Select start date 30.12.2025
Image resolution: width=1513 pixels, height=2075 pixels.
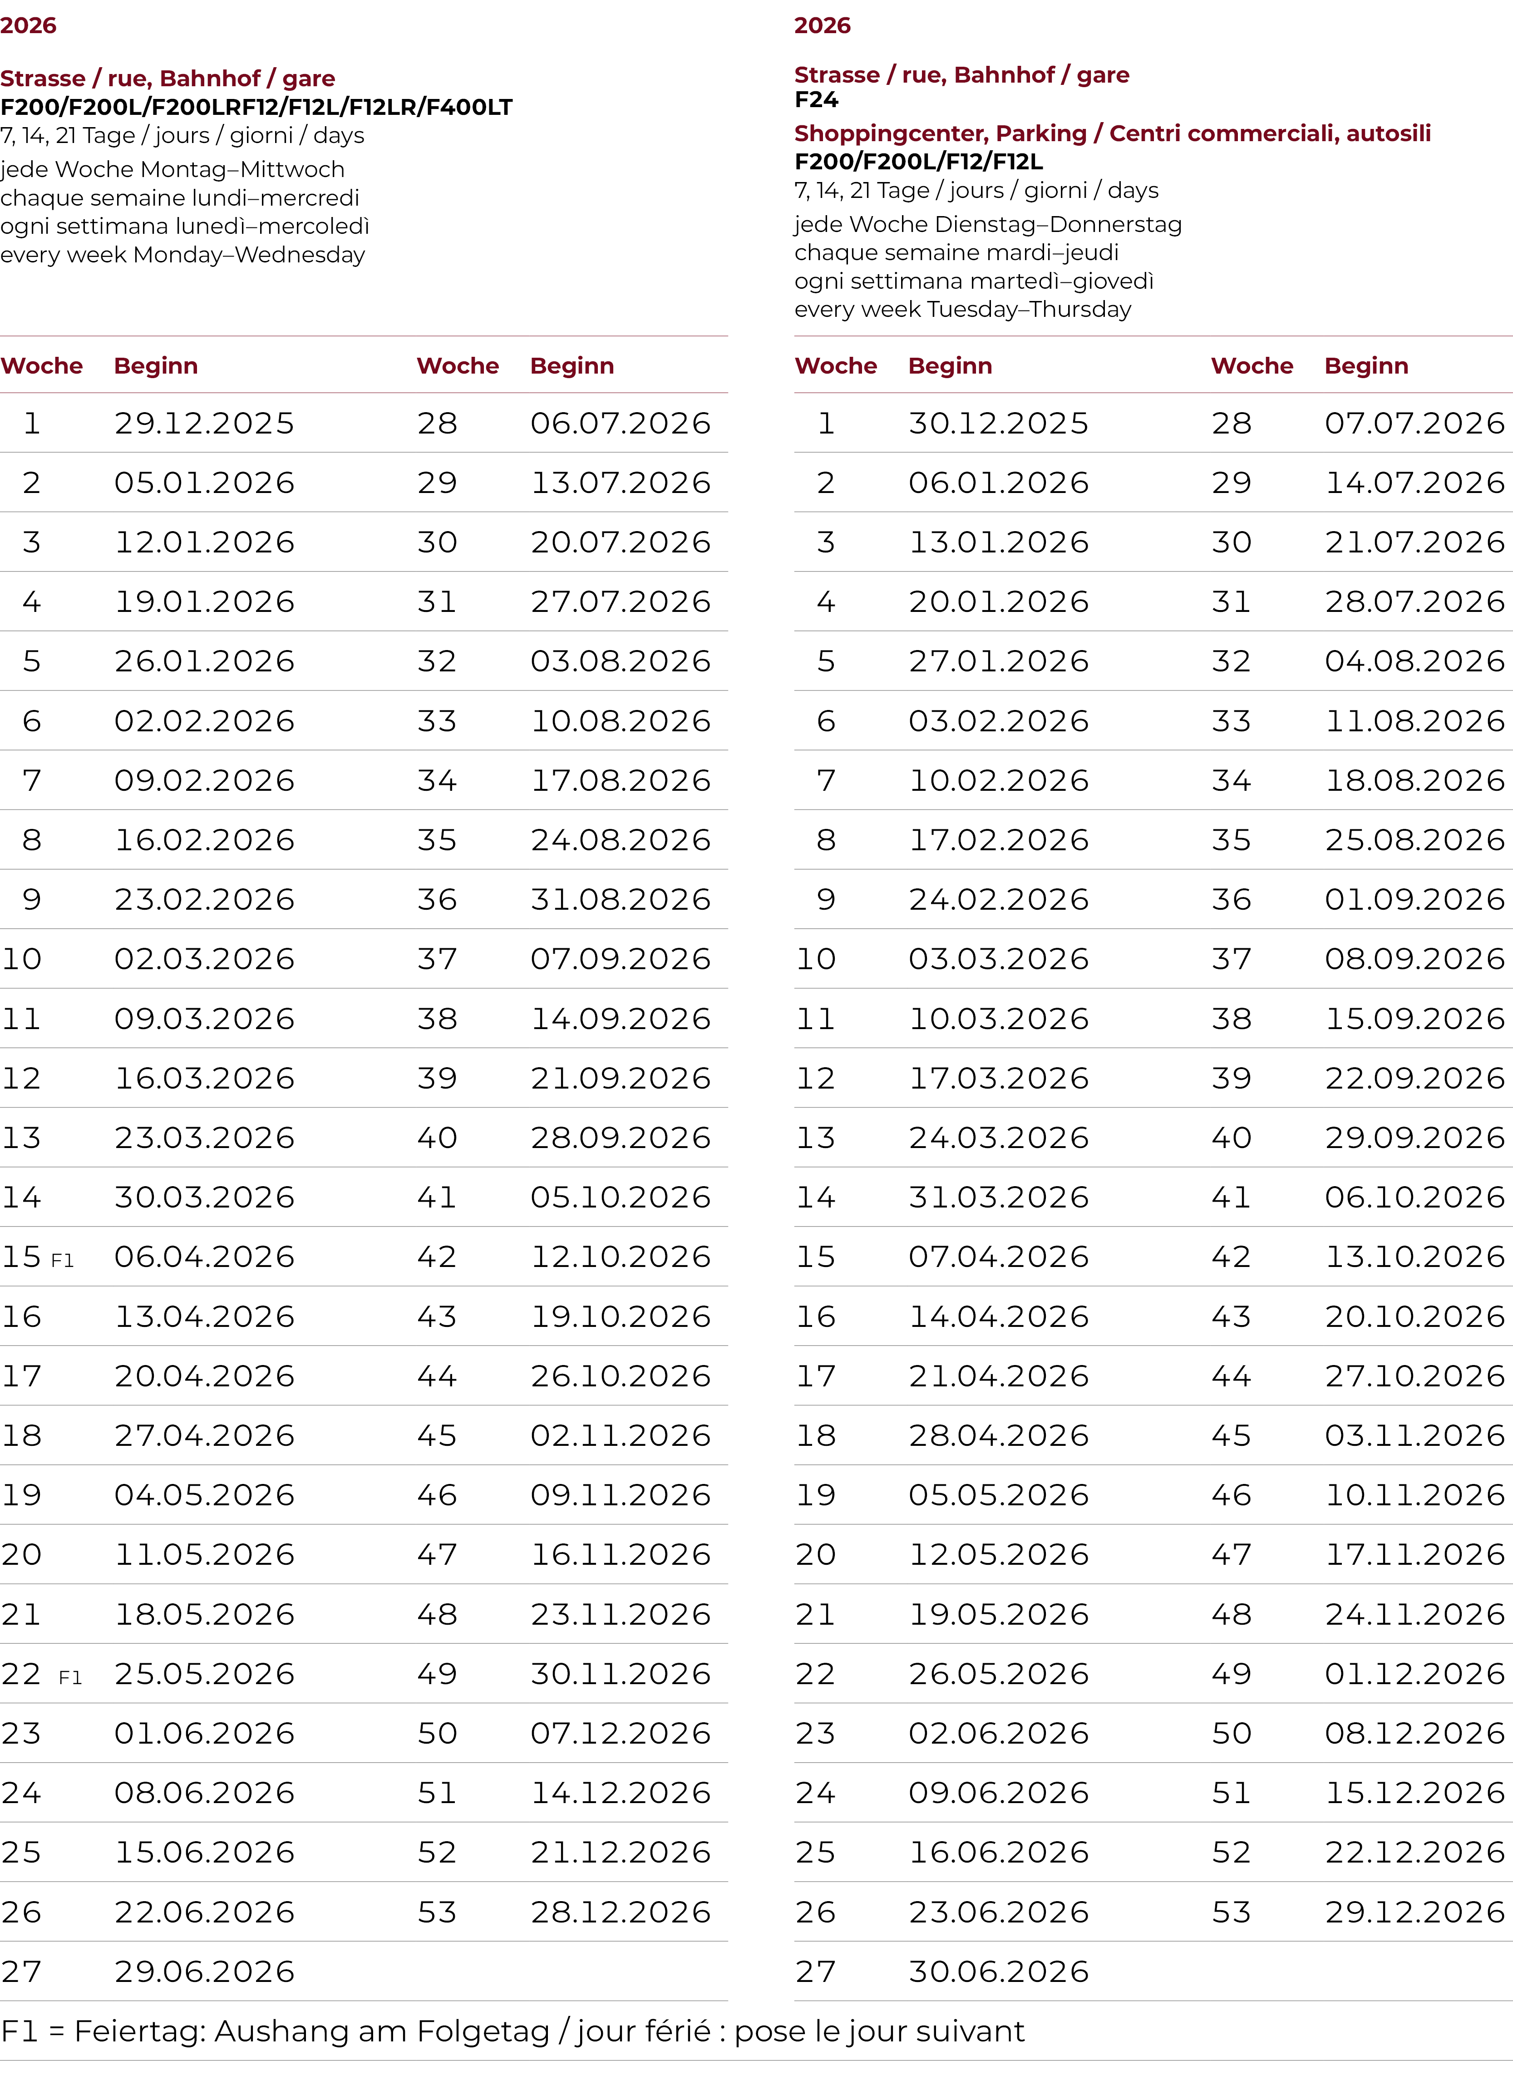(x=998, y=423)
